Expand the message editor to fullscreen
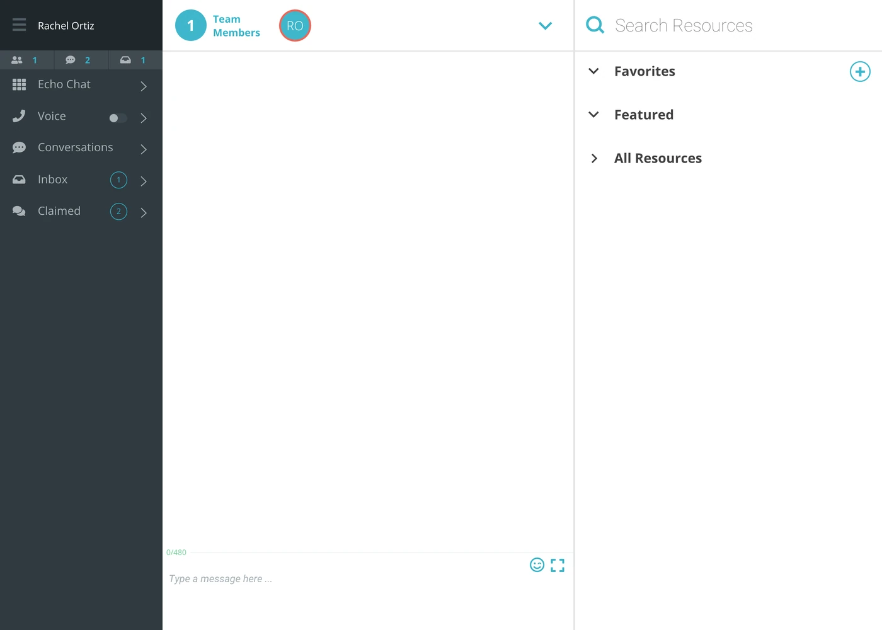This screenshot has height=630, width=882. point(558,565)
